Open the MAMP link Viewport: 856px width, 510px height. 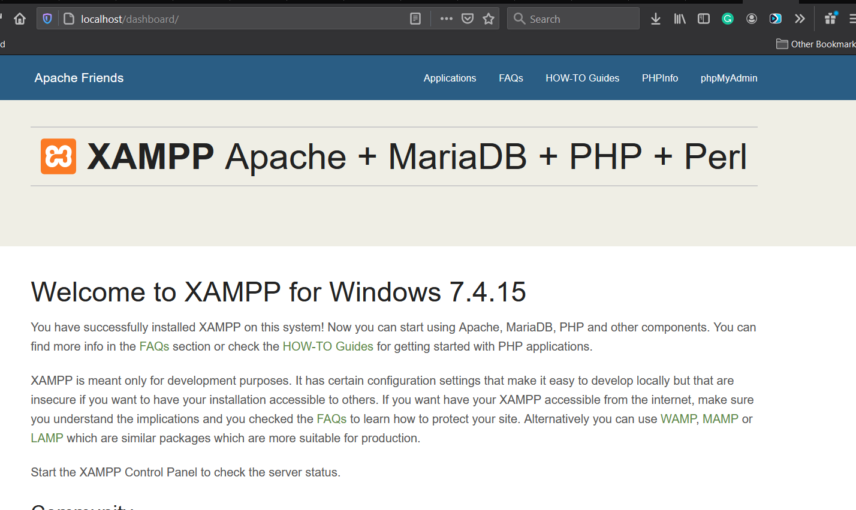721,419
